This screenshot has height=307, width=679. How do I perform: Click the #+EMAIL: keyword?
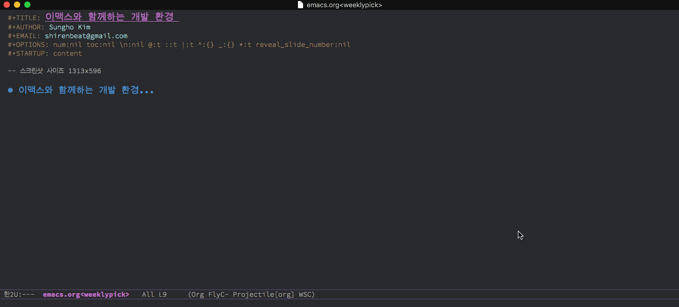[24, 36]
